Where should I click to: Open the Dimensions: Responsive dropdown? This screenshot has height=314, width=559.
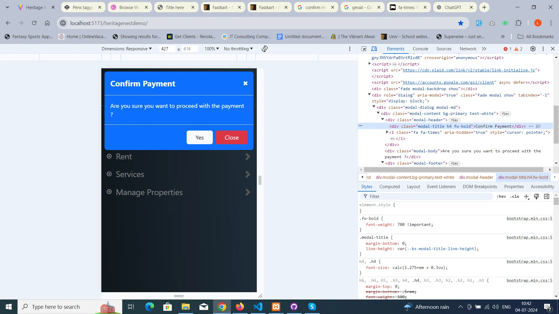point(127,49)
